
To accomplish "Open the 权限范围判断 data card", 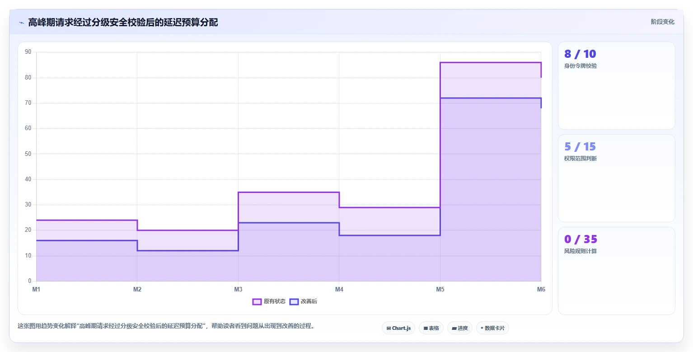I will (x=617, y=178).
